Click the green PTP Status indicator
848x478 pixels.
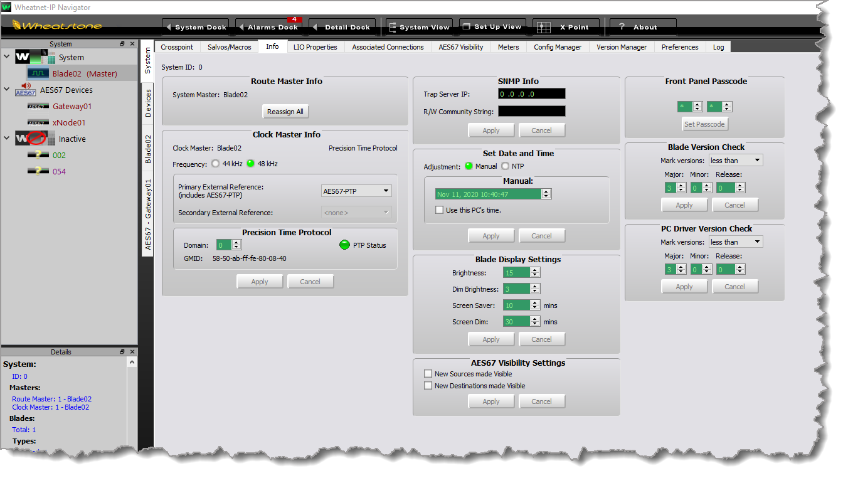(344, 245)
